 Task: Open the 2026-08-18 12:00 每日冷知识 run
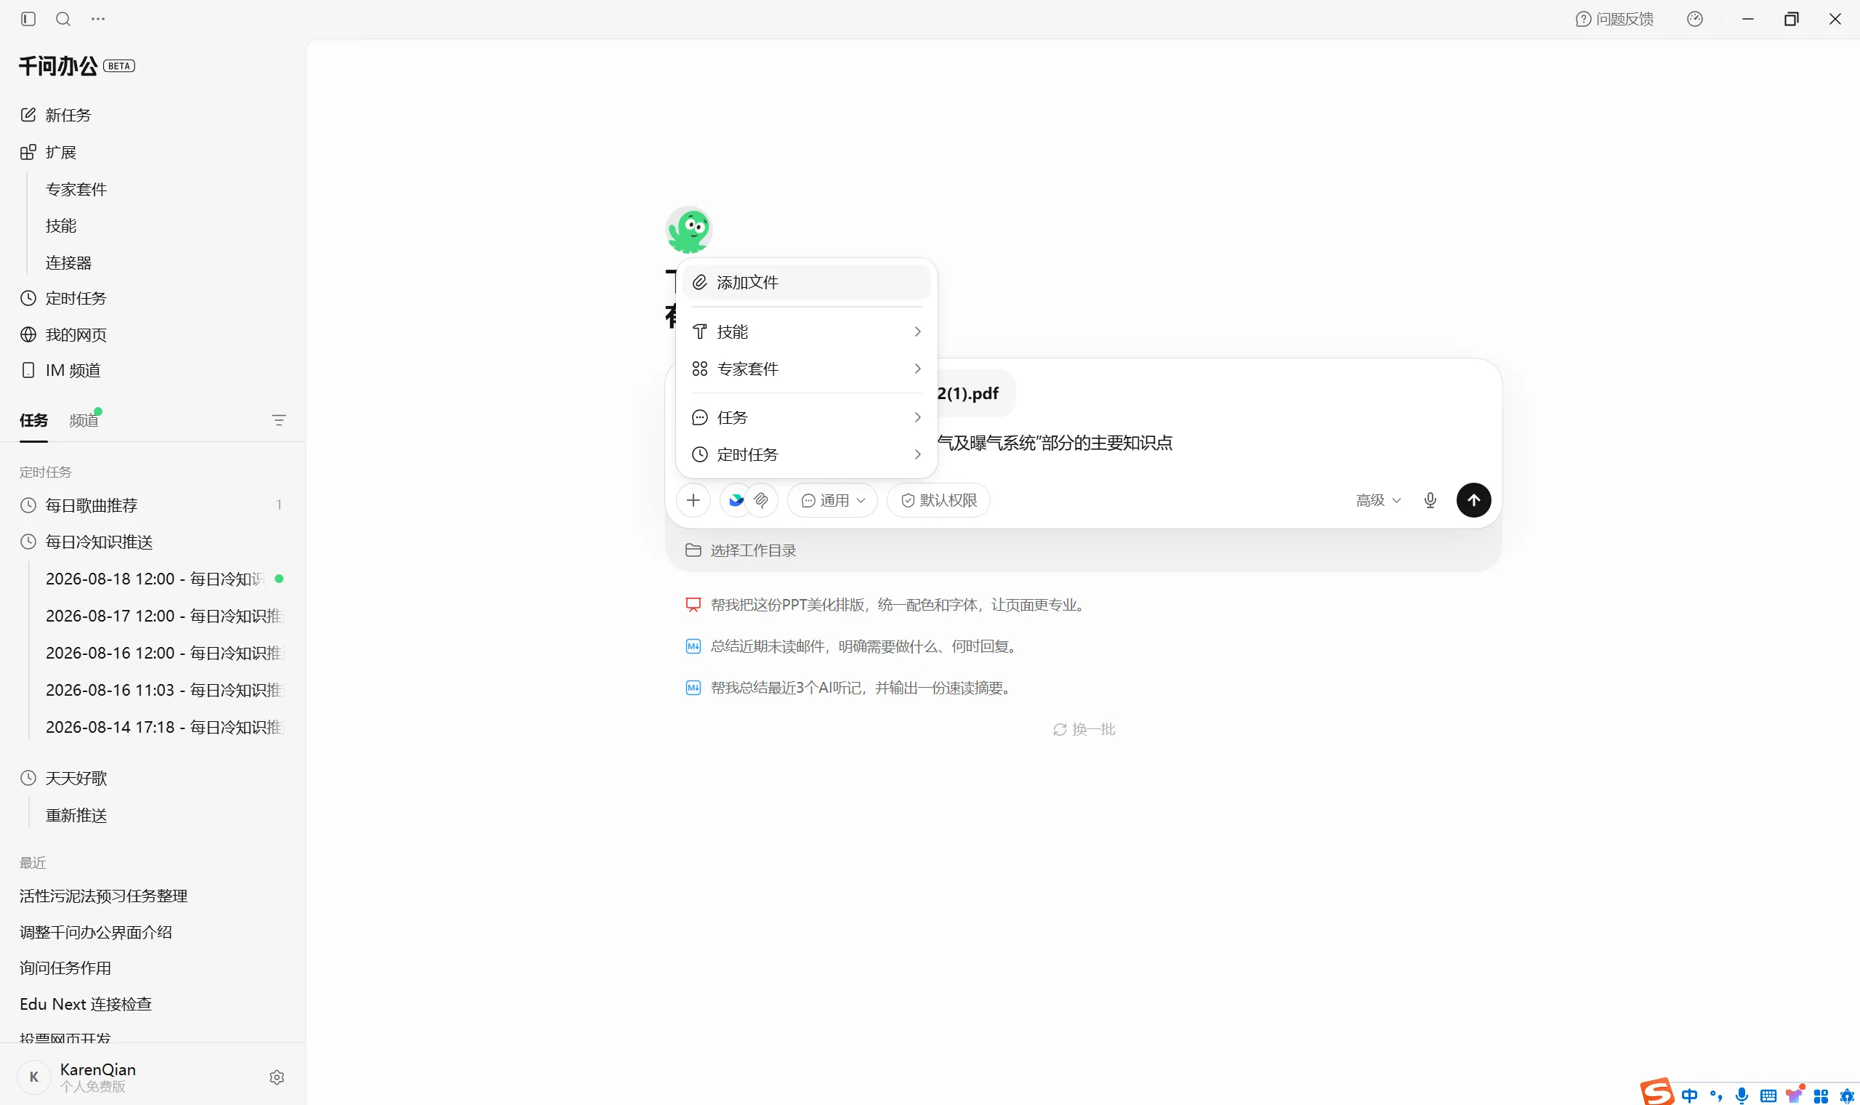164,579
